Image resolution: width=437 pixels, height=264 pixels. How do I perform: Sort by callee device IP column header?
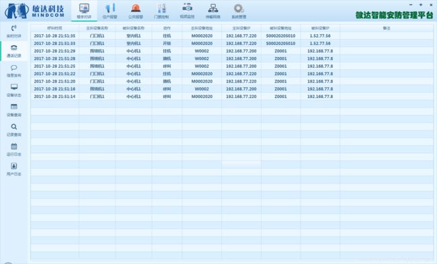pyautogui.click(x=320, y=28)
